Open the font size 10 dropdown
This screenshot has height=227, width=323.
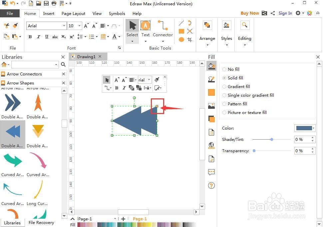79,26
